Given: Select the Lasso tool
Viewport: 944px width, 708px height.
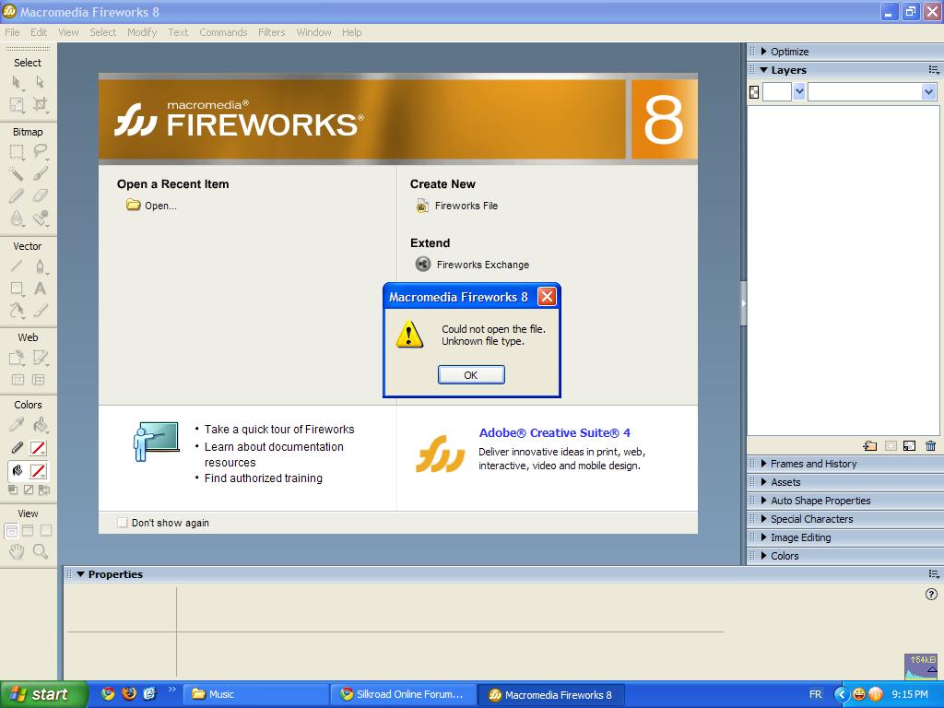Looking at the screenshot, I should tap(40, 151).
